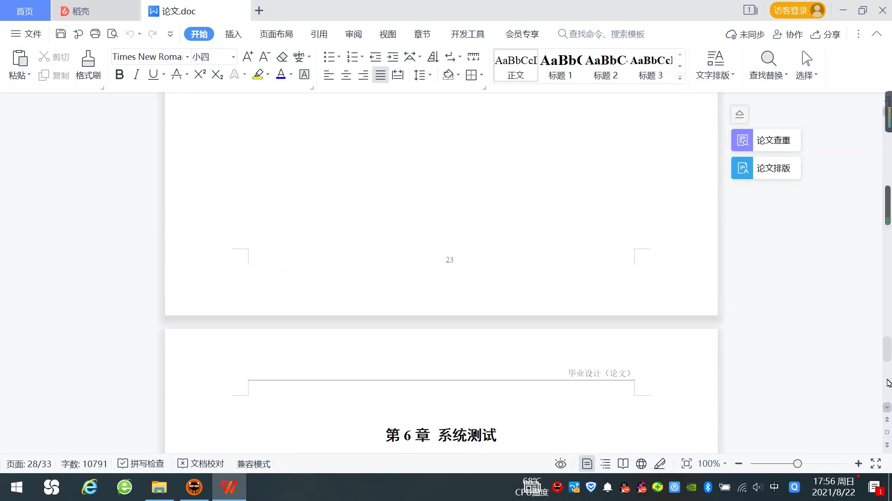Toggle spell check (拼写检查) in status bar
The height and width of the screenshot is (501, 892).
[141, 464]
